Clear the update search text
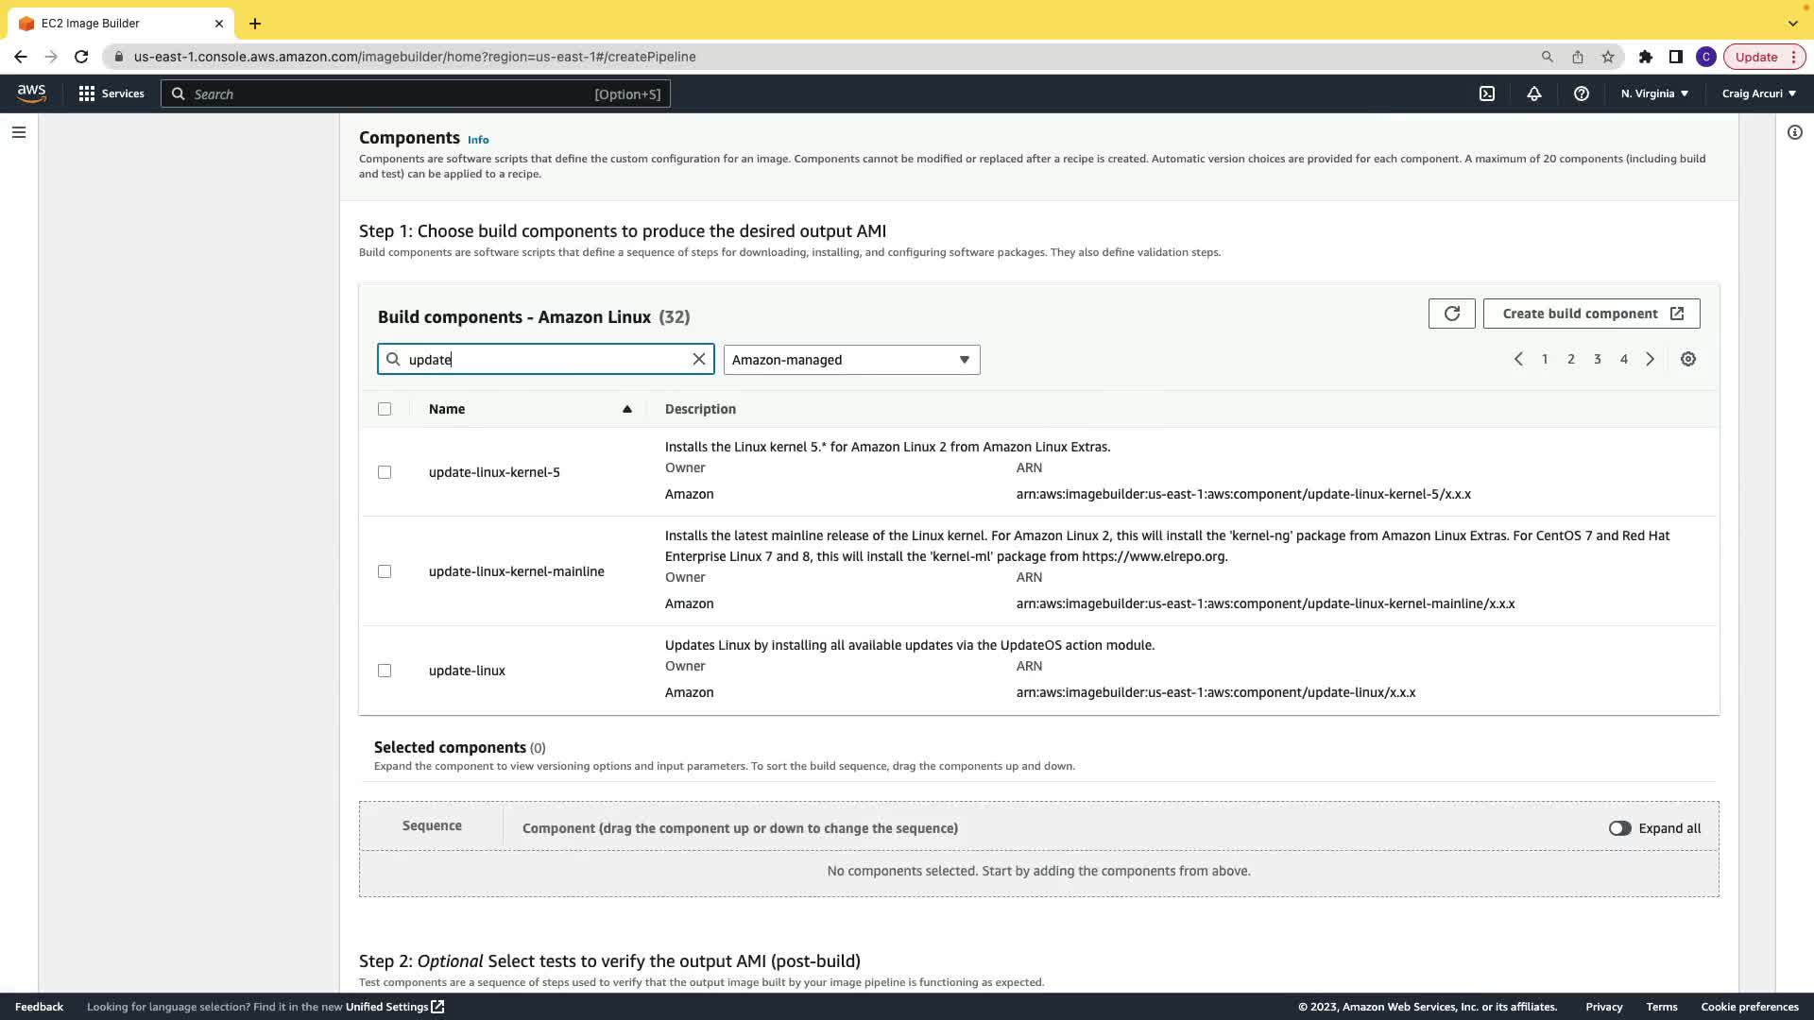The width and height of the screenshot is (1814, 1020). coord(699,359)
